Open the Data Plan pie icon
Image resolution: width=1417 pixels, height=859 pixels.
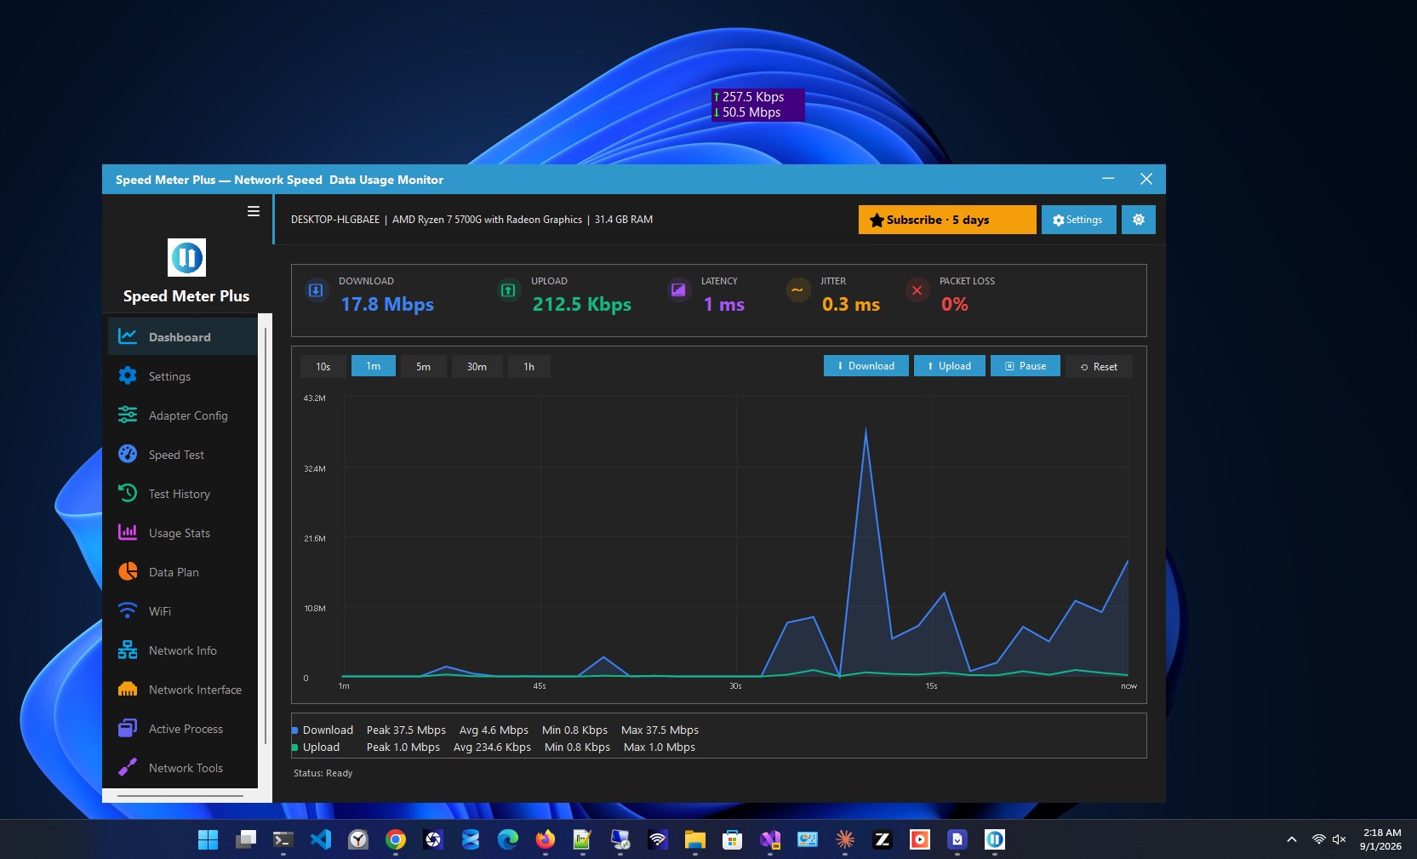pos(128,571)
